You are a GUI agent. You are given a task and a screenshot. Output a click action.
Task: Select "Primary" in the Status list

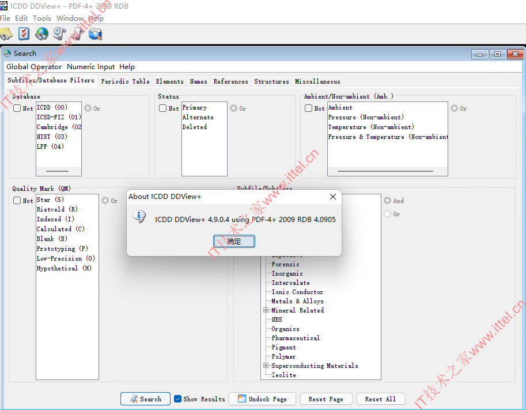195,107
